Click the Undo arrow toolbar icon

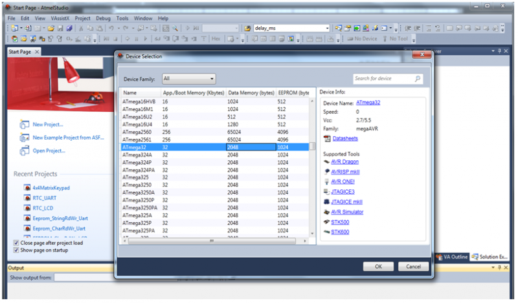111,28
